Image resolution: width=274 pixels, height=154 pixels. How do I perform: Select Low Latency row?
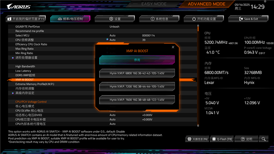[52, 71]
